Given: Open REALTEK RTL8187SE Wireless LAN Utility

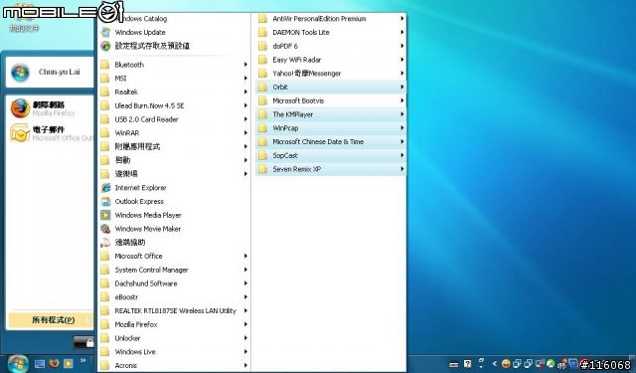Looking at the screenshot, I should click(174, 311).
